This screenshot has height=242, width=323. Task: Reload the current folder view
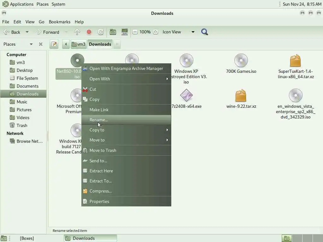point(101,32)
